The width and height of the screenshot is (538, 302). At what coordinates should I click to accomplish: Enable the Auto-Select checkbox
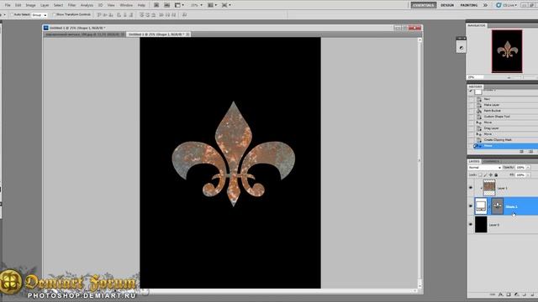12,15
